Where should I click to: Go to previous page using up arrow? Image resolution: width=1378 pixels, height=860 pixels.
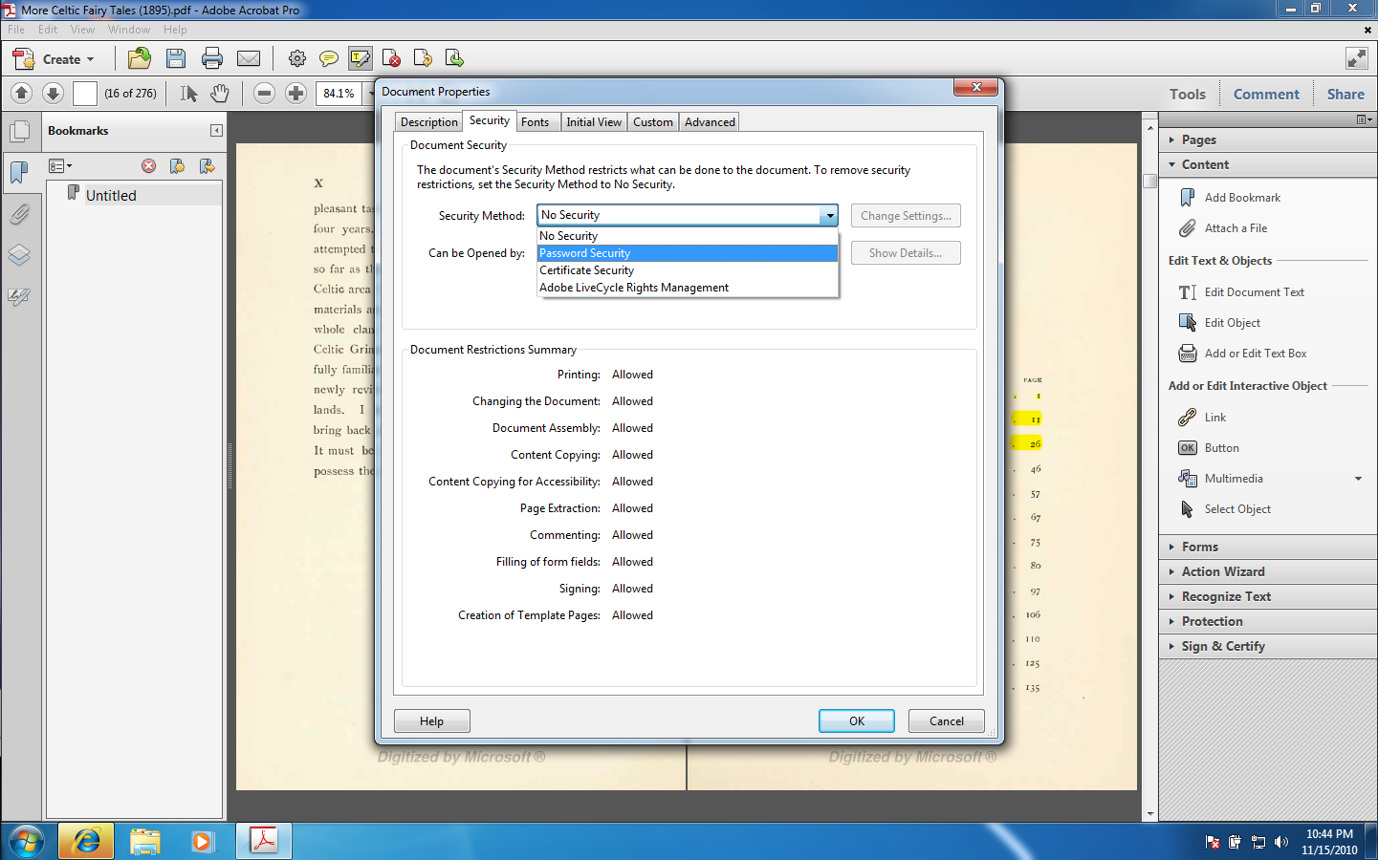coord(22,93)
